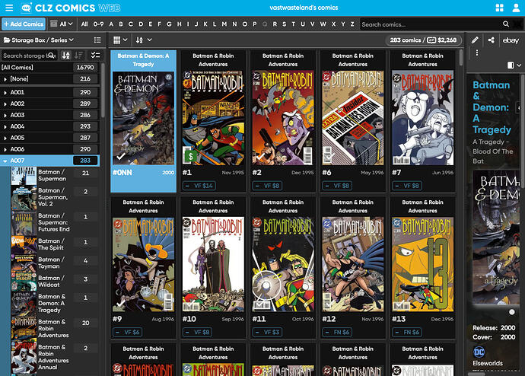This screenshot has height=376, width=525.
Task: Click the VF $14 value badge on #1
Action: pyautogui.click(x=199, y=186)
